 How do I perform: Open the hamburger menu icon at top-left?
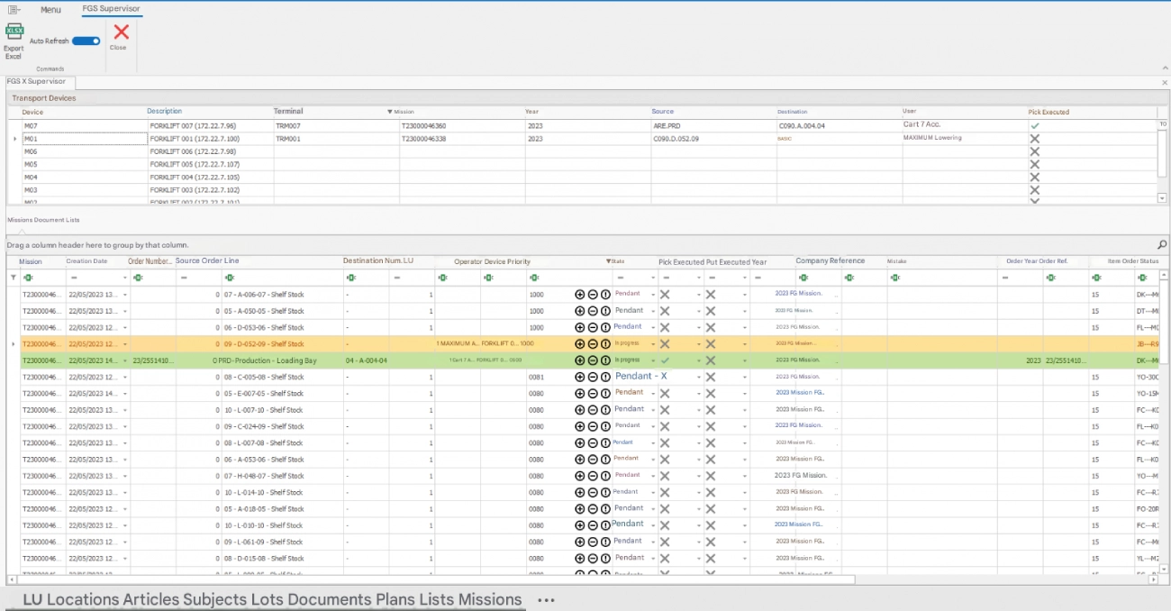pyautogui.click(x=14, y=9)
